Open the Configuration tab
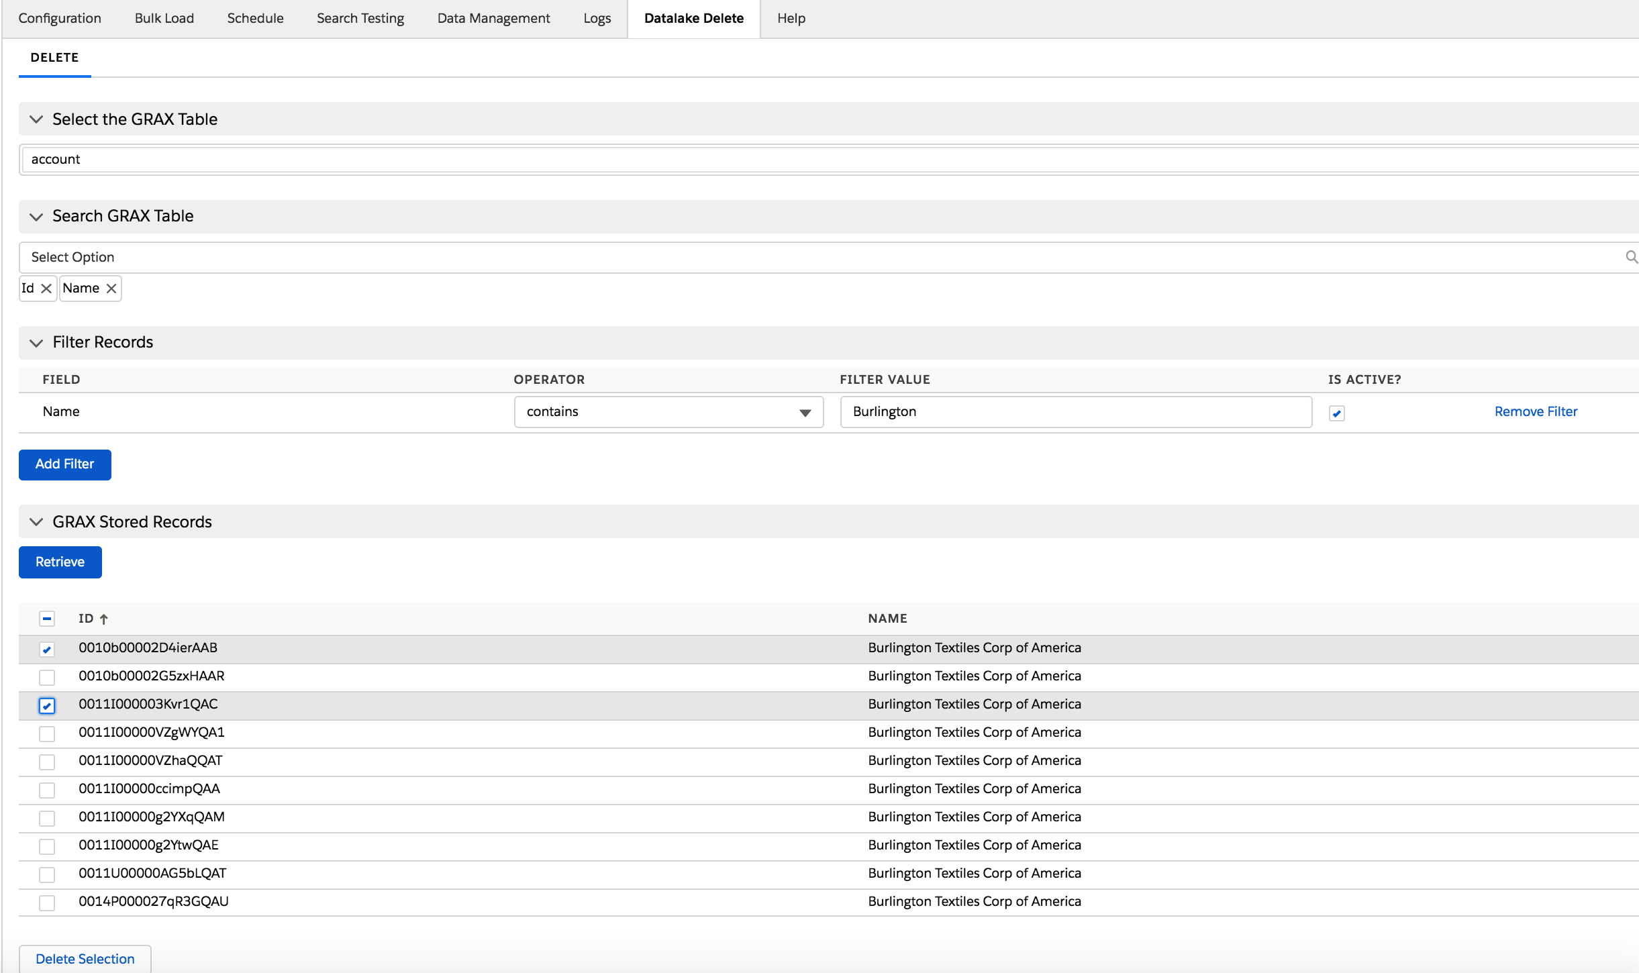The image size is (1639, 973). (60, 18)
